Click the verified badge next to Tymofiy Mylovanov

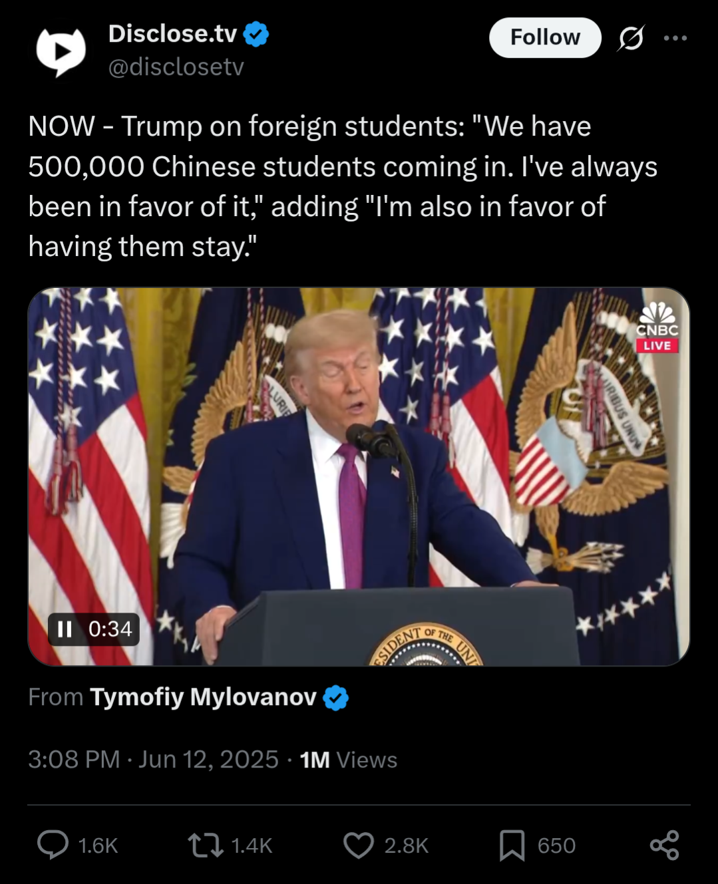point(336,698)
